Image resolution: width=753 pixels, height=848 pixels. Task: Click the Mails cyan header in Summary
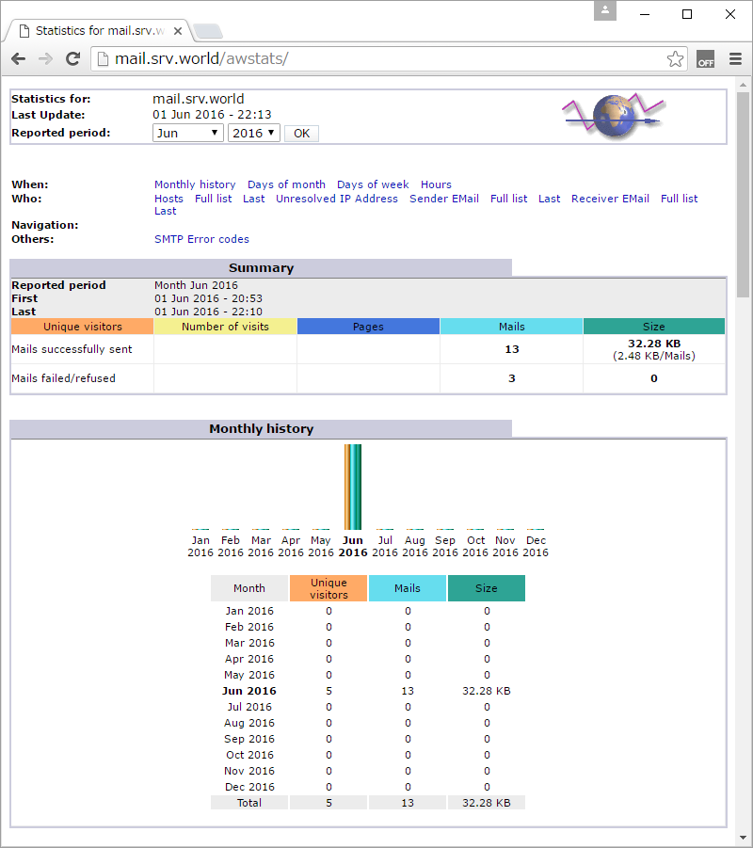click(x=512, y=327)
